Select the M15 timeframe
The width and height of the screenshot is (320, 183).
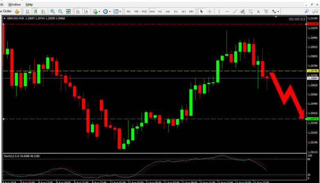coord(144,11)
